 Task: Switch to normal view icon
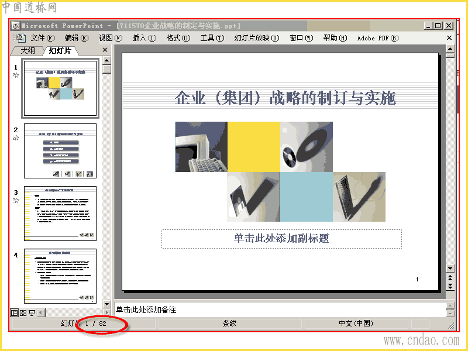coord(14,313)
